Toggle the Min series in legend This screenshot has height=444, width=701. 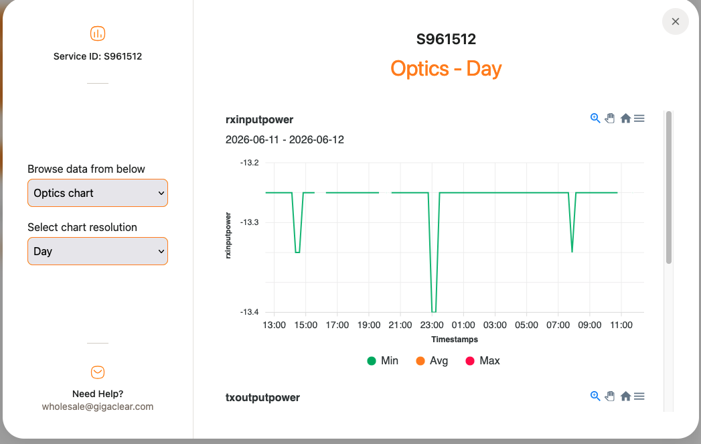pyautogui.click(x=383, y=361)
